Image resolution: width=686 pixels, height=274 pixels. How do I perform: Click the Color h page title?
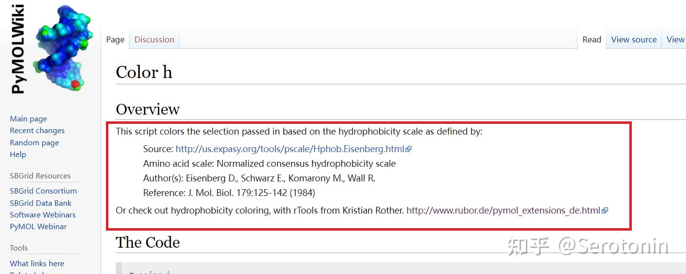coord(144,73)
